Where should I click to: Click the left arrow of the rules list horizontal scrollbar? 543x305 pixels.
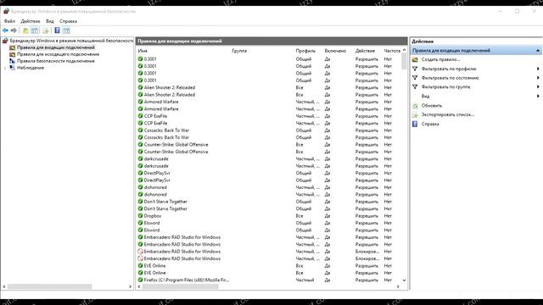(139, 286)
